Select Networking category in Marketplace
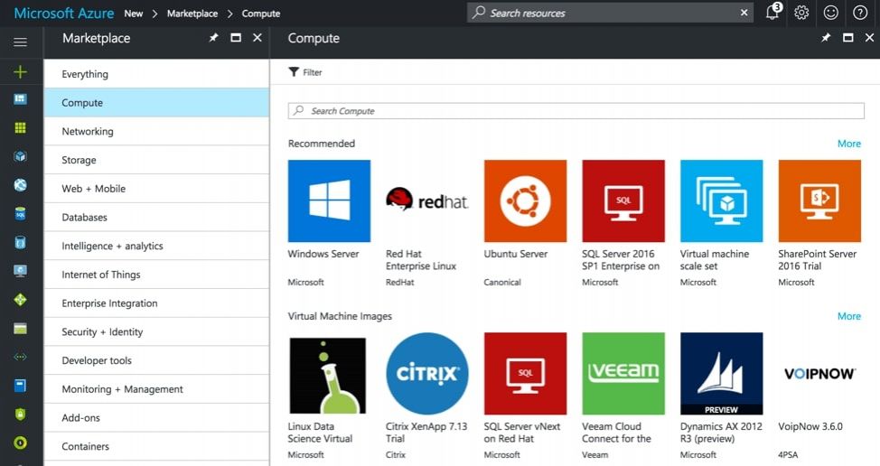This screenshot has width=880, height=466. 88,131
